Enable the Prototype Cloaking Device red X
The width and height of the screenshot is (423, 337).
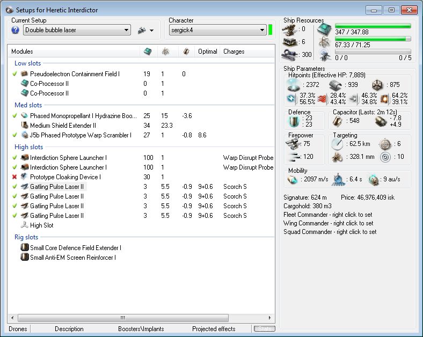15,177
